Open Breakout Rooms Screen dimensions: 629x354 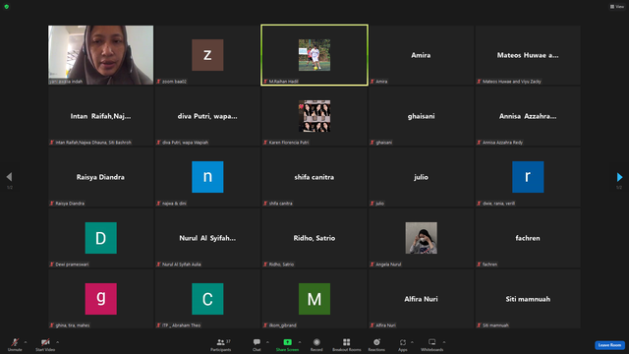(x=347, y=344)
